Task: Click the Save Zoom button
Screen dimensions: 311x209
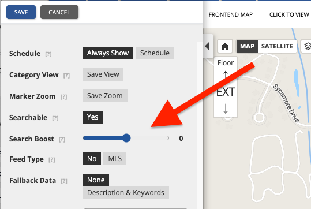Action: click(x=105, y=96)
